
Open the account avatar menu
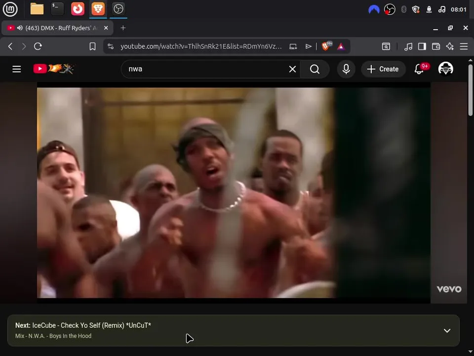(445, 69)
